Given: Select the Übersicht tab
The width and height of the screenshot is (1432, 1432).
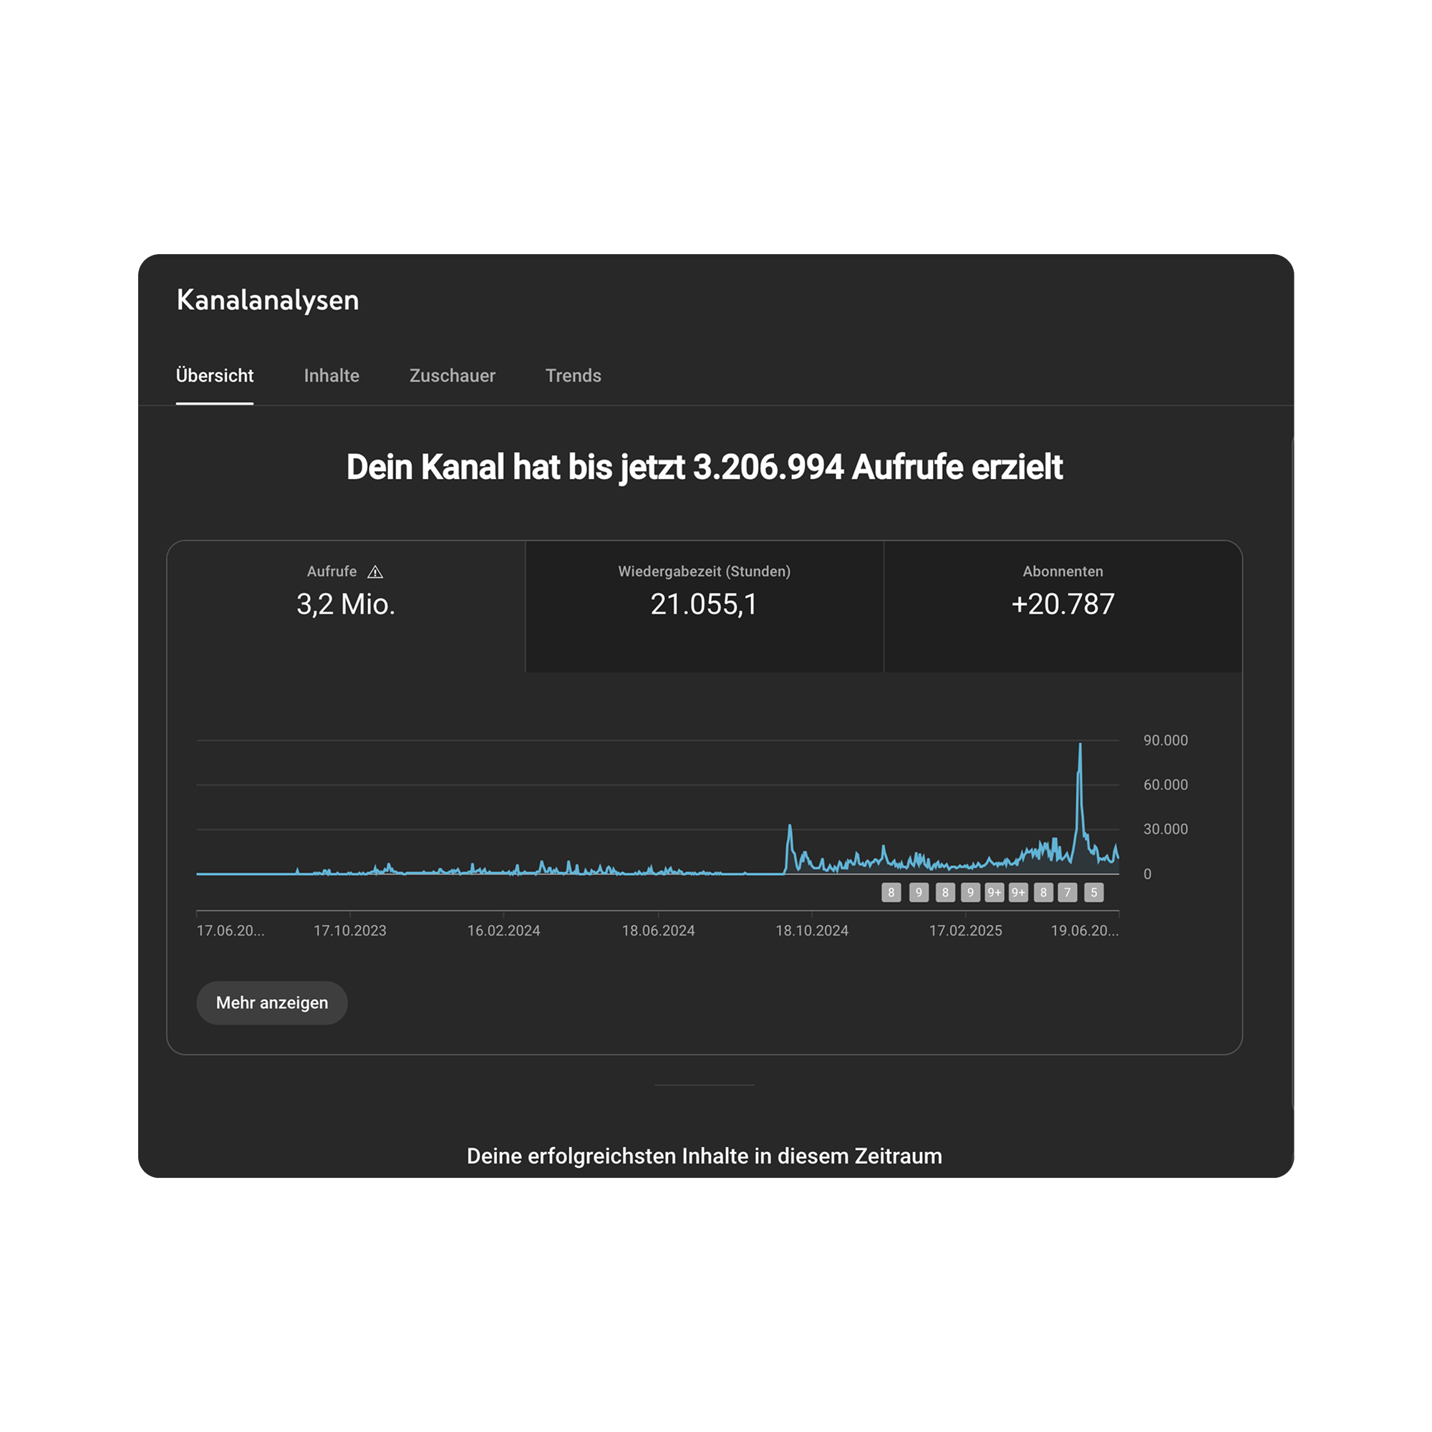Looking at the screenshot, I should click(x=214, y=376).
